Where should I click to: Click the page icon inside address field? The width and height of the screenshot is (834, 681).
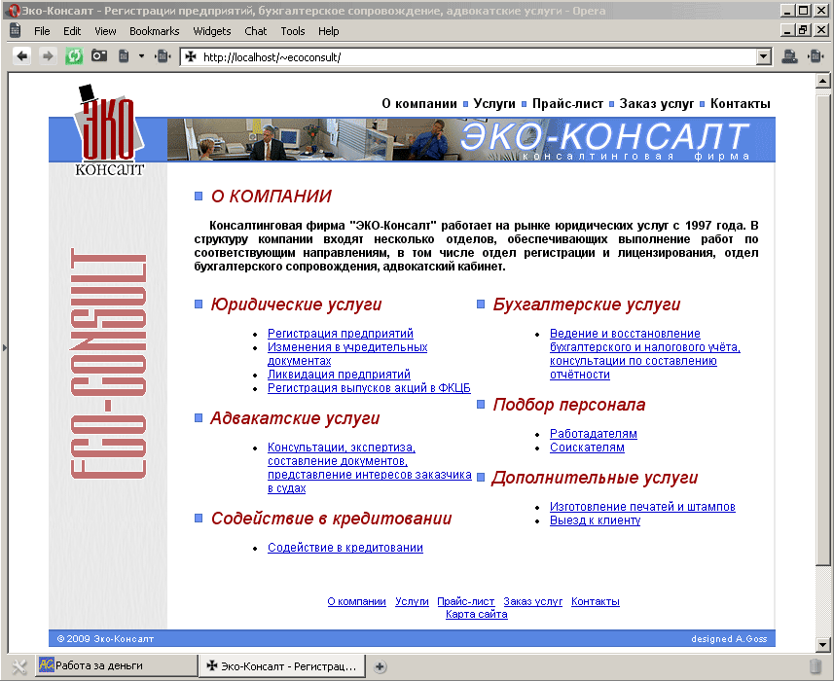tap(191, 56)
